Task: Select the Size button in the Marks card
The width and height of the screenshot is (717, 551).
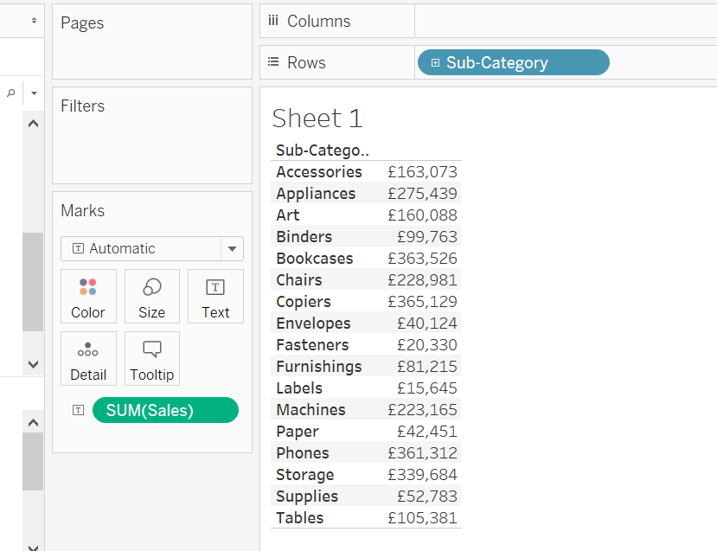Action: 151,296
